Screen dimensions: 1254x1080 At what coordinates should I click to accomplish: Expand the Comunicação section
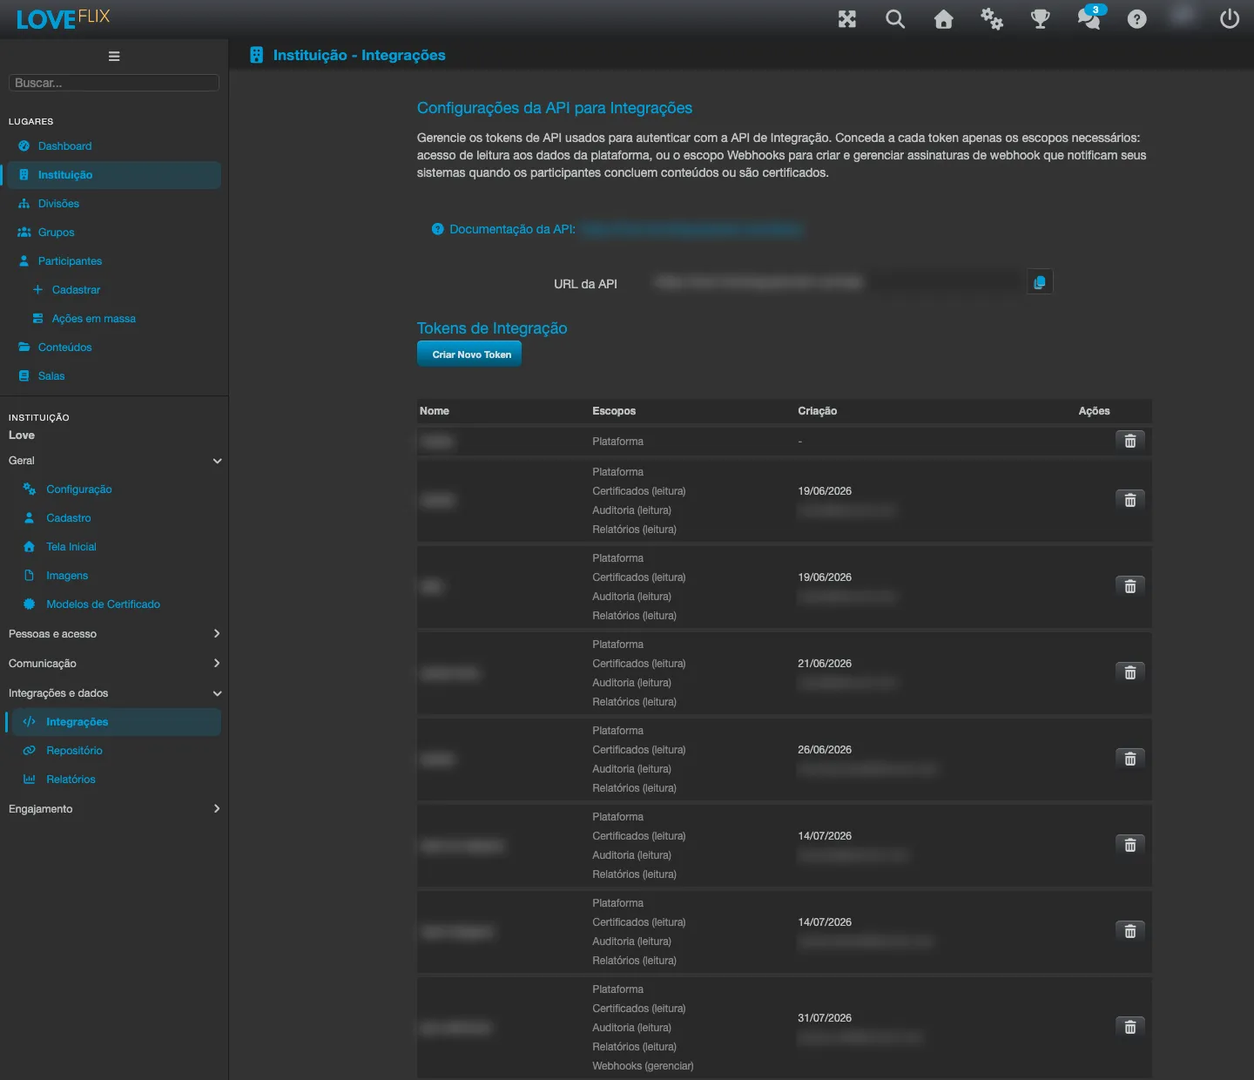point(114,664)
